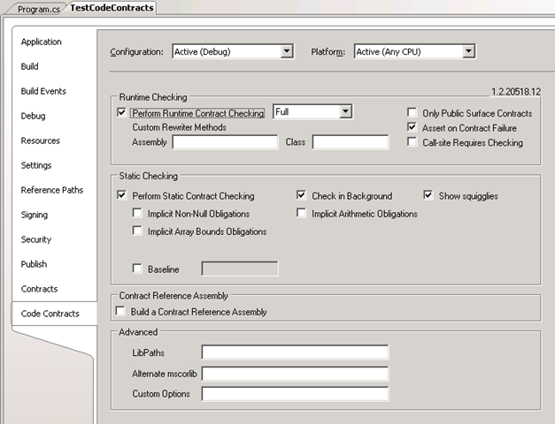Toggle Perform Runtime Contract Checking
The image size is (555, 424).
coord(121,112)
